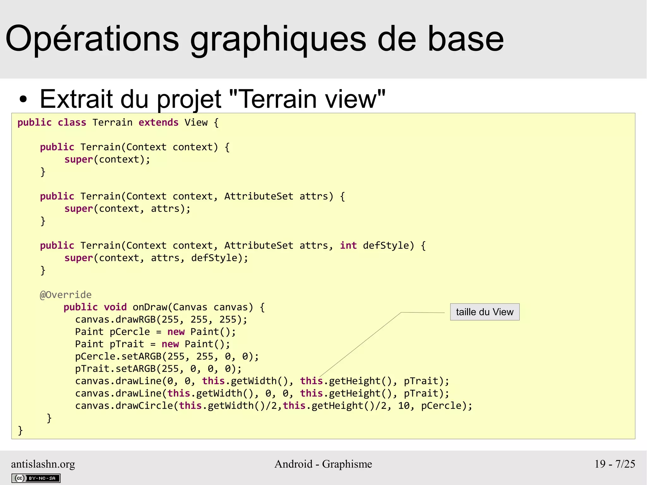
Task: Click the 'taille du View' callout box
Action: pos(485,312)
